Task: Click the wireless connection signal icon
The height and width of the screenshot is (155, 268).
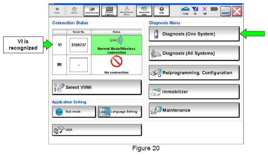Action: (x=117, y=40)
